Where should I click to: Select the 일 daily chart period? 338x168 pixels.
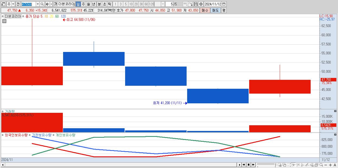point(78,4)
